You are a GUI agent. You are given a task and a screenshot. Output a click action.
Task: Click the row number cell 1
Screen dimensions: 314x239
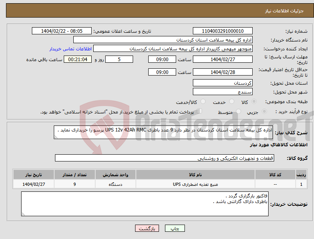(x=301, y=184)
